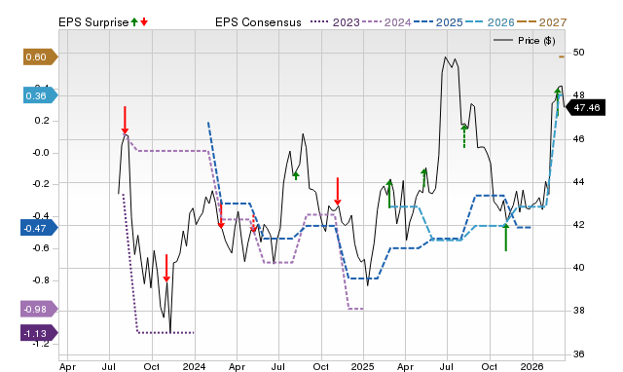This screenshot has height=372, width=623.
Task: Click the 2024 label on the time axis
Action: coord(195,366)
